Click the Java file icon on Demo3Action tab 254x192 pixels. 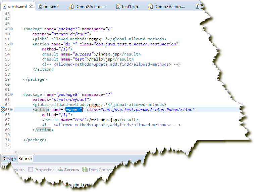tap(150, 7)
